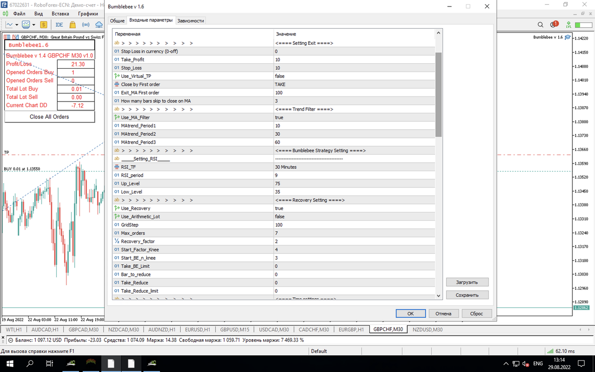Click the candlestick icon beside Файл menu
Viewport: 595px width, 372px height.
click(x=6, y=14)
